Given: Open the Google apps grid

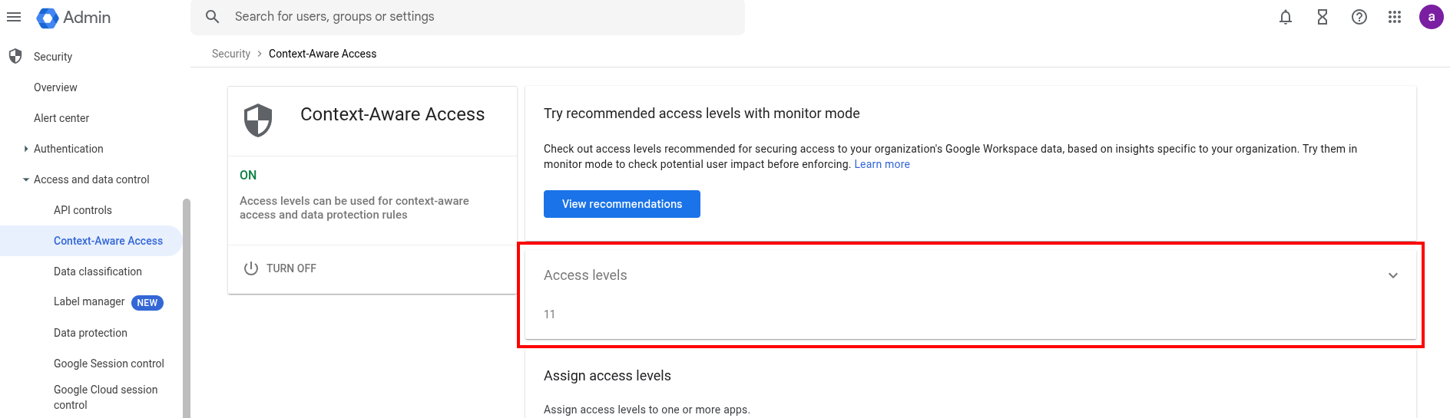Looking at the screenshot, I should 1395,17.
